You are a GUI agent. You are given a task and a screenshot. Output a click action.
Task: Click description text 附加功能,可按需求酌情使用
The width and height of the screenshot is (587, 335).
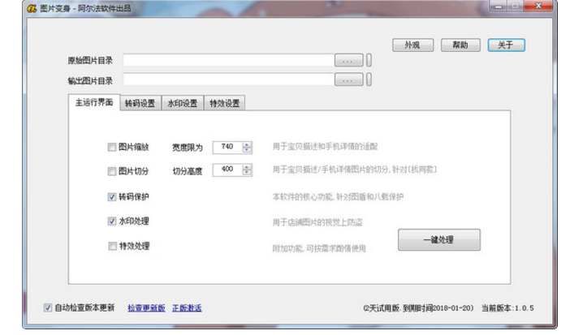[x=319, y=249]
